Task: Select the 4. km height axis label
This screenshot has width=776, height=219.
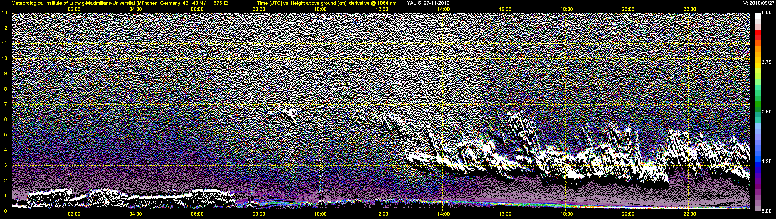Action: (6, 150)
